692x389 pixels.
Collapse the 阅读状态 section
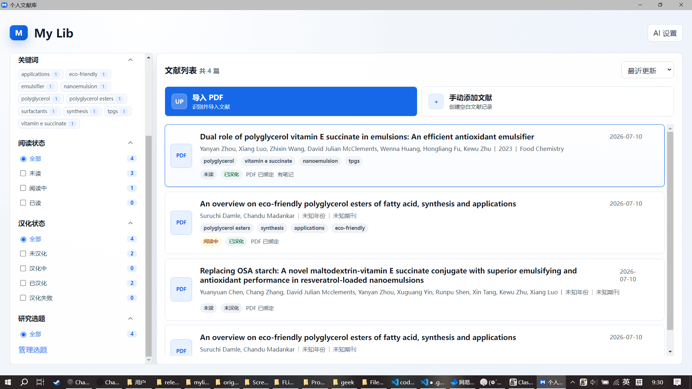(x=130, y=143)
